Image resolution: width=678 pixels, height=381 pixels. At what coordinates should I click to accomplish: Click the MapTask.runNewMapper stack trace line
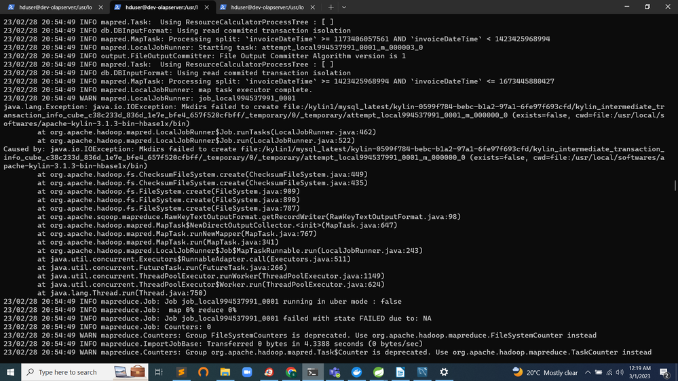177,234
